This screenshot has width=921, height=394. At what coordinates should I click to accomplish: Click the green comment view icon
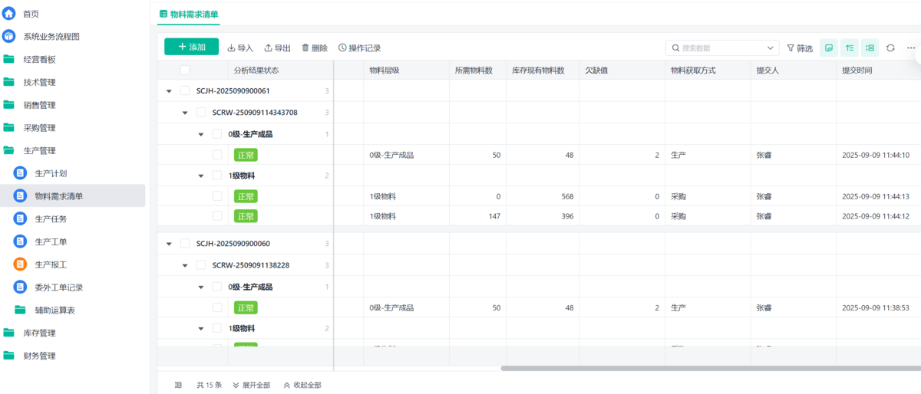click(x=829, y=48)
